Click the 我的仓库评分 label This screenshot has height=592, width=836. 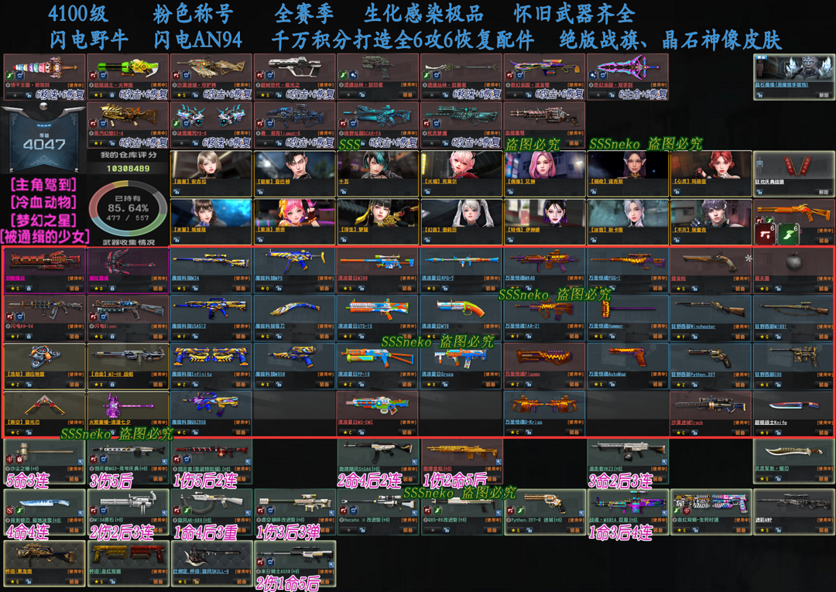128,155
